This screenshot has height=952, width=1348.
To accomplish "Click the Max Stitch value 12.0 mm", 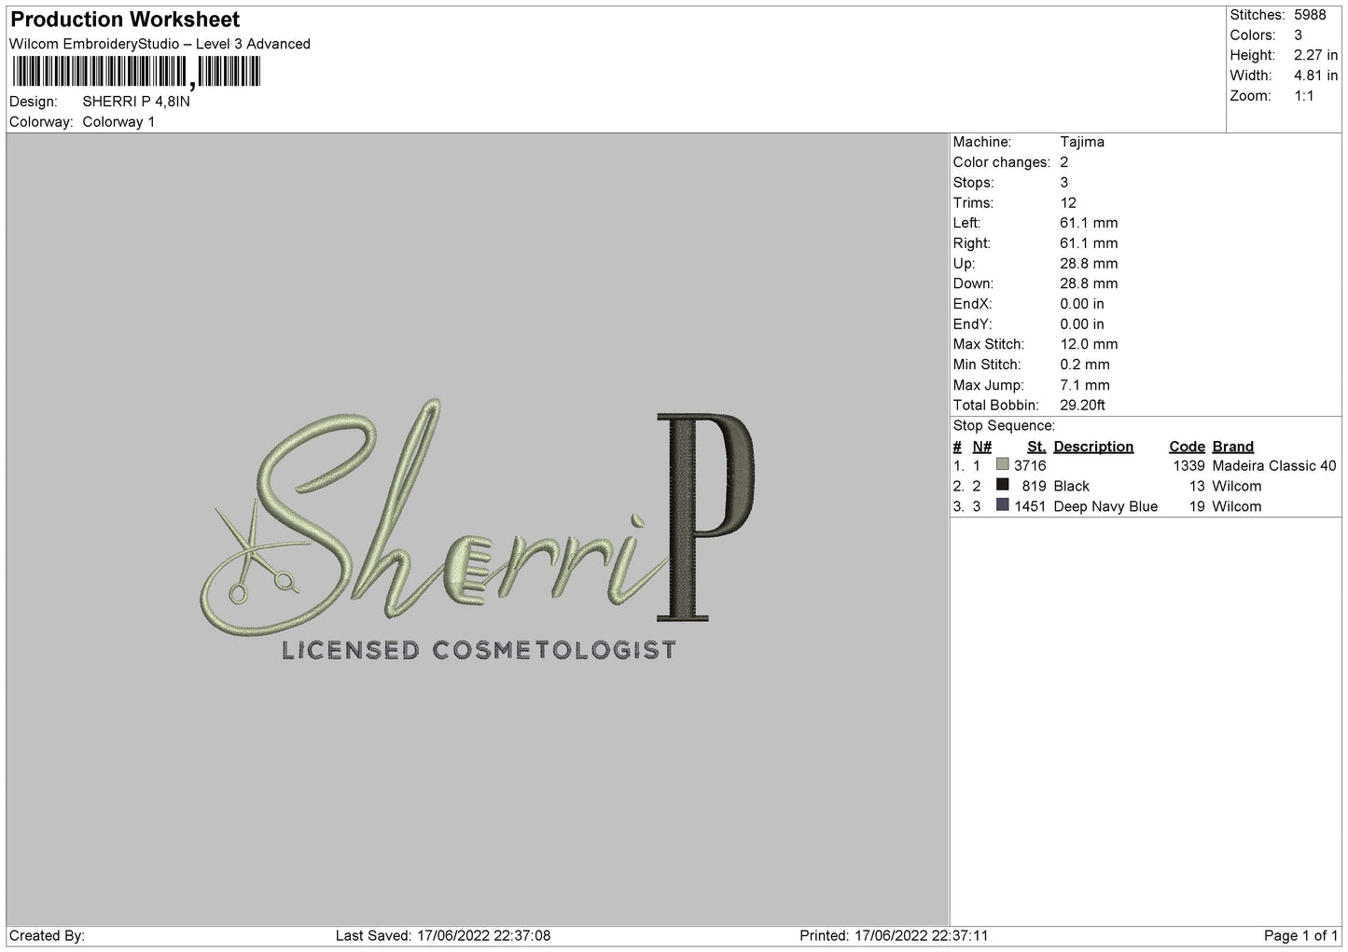I will (x=1089, y=345).
